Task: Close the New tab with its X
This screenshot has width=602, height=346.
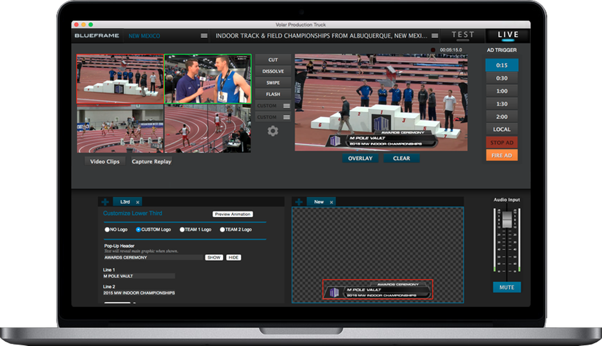Action: pos(331,202)
